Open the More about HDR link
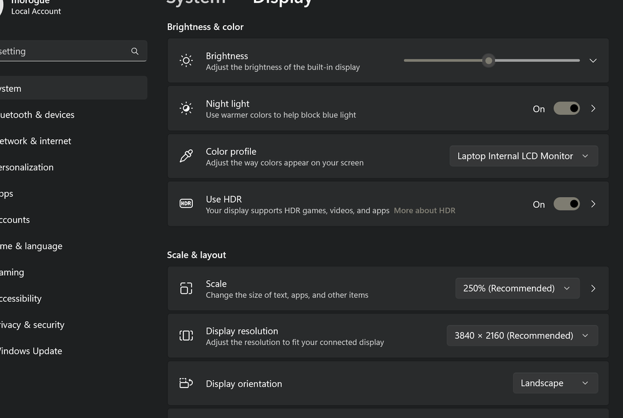 point(424,211)
